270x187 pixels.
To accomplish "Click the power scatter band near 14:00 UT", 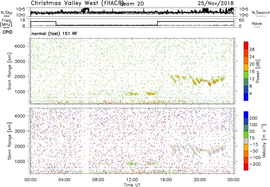I will (x=151, y=93).
